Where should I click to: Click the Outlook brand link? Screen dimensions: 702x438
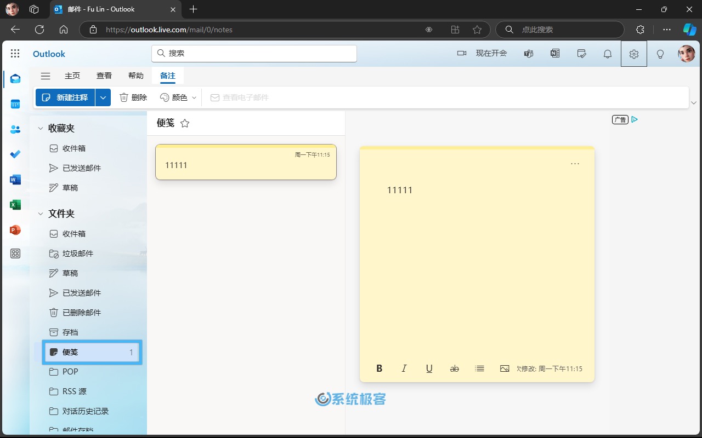click(49, 54)
